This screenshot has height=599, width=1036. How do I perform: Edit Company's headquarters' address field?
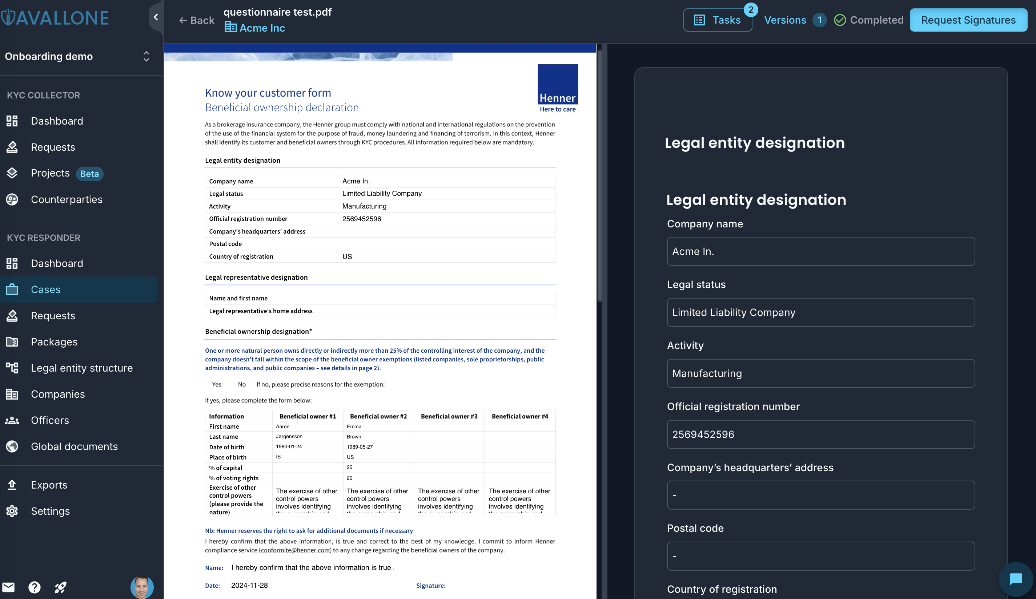tap(820, 495)
